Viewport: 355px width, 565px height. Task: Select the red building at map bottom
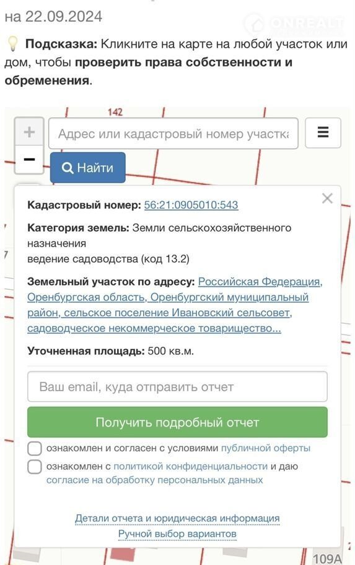[122, 554]
